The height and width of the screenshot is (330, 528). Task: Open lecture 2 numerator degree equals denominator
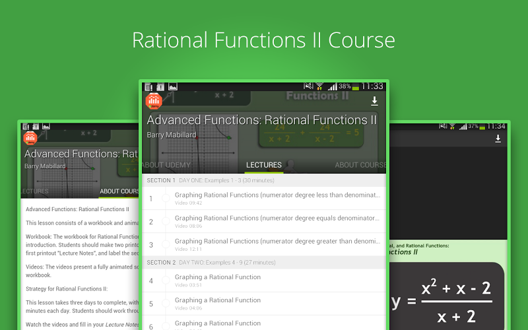[264, 222]
